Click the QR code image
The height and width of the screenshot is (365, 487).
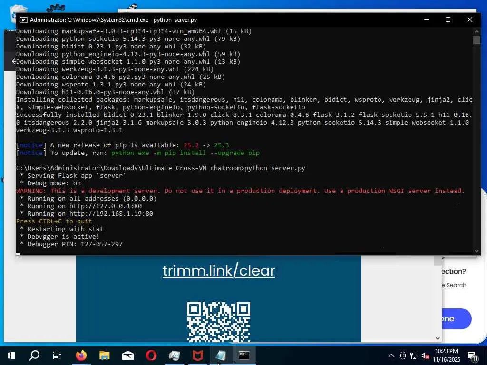pos(219,322)
